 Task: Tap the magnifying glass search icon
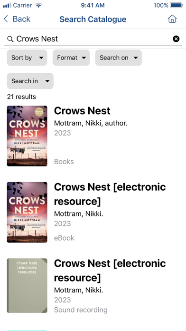[x=10, y=39]
